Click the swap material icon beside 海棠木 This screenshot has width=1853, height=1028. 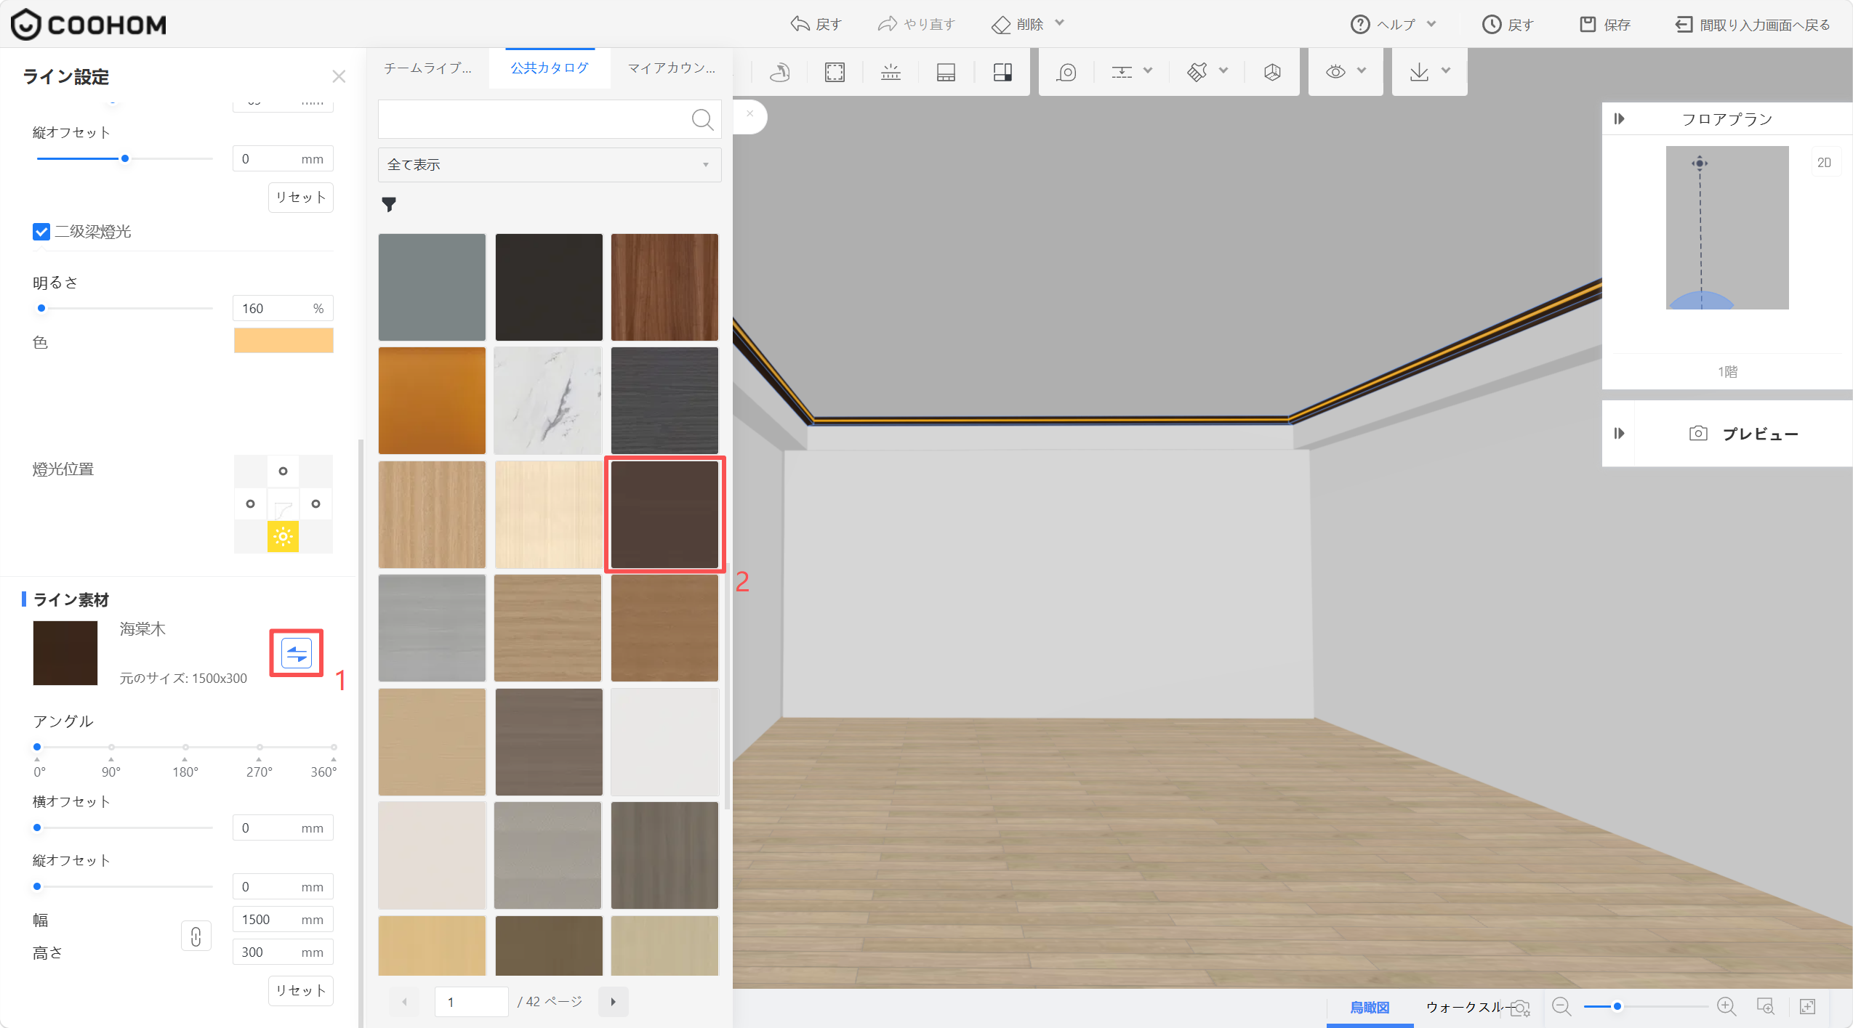(x=297, y=653)
